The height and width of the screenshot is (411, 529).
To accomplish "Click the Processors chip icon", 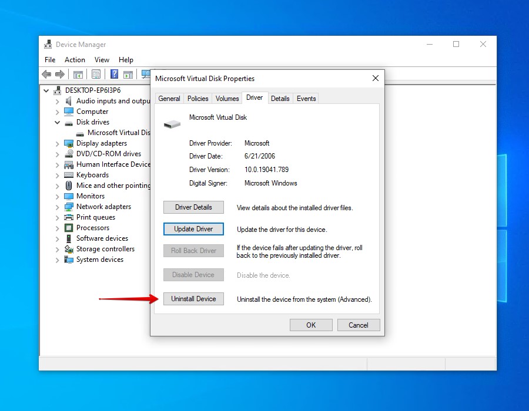I will coord(69,228).
